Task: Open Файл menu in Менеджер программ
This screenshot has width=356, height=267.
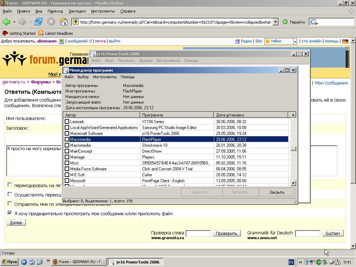Action: coord(69,77)
